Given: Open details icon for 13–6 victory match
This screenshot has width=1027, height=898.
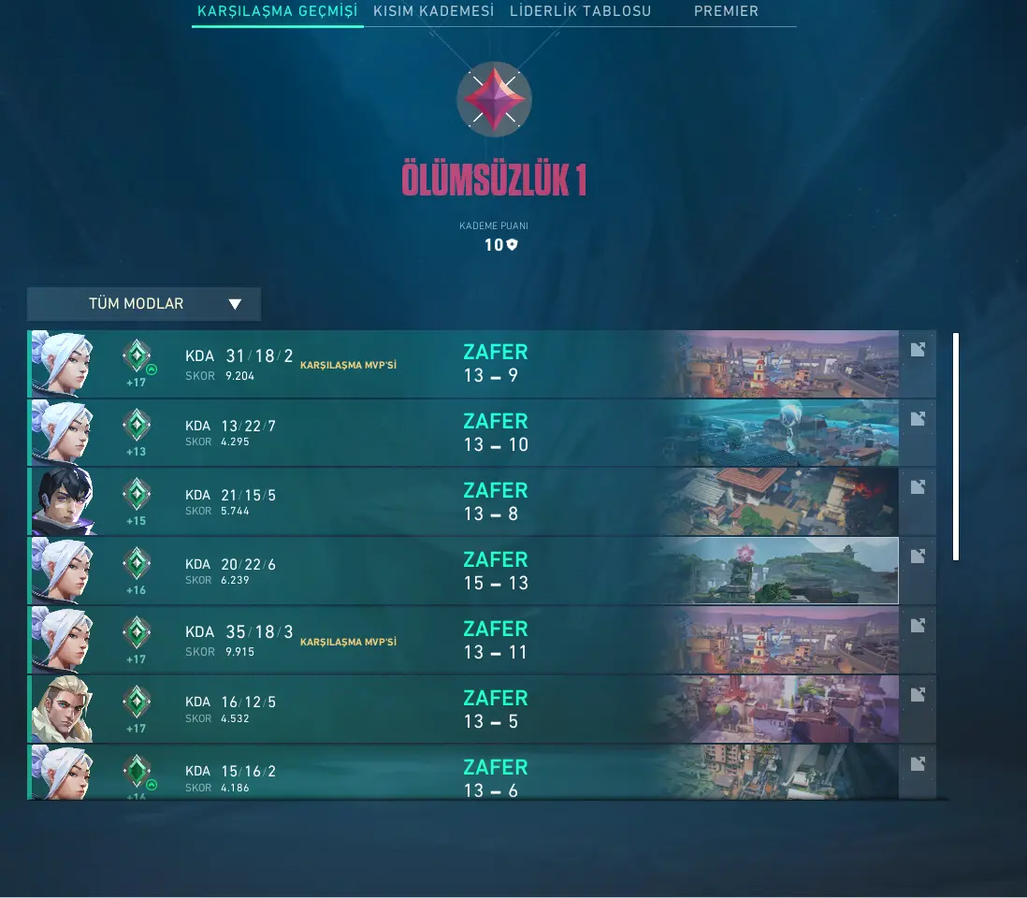Looking at the screenshot, I should (918, 763).
